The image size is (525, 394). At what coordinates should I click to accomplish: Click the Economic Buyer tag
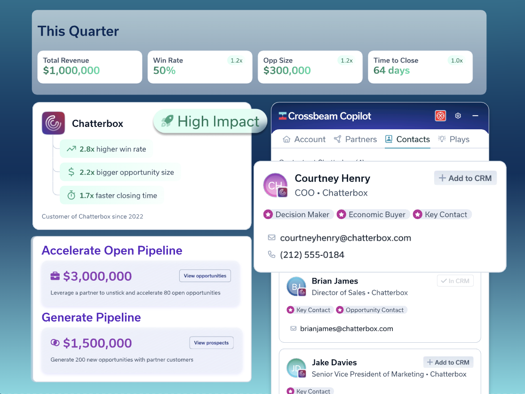pyautogui.click(x=373, y=214)
